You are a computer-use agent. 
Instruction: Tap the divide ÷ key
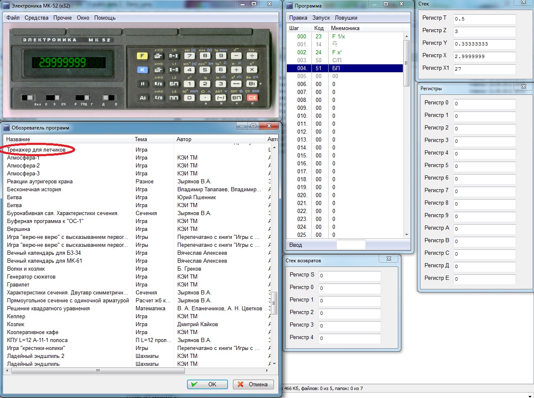(252, 56)
